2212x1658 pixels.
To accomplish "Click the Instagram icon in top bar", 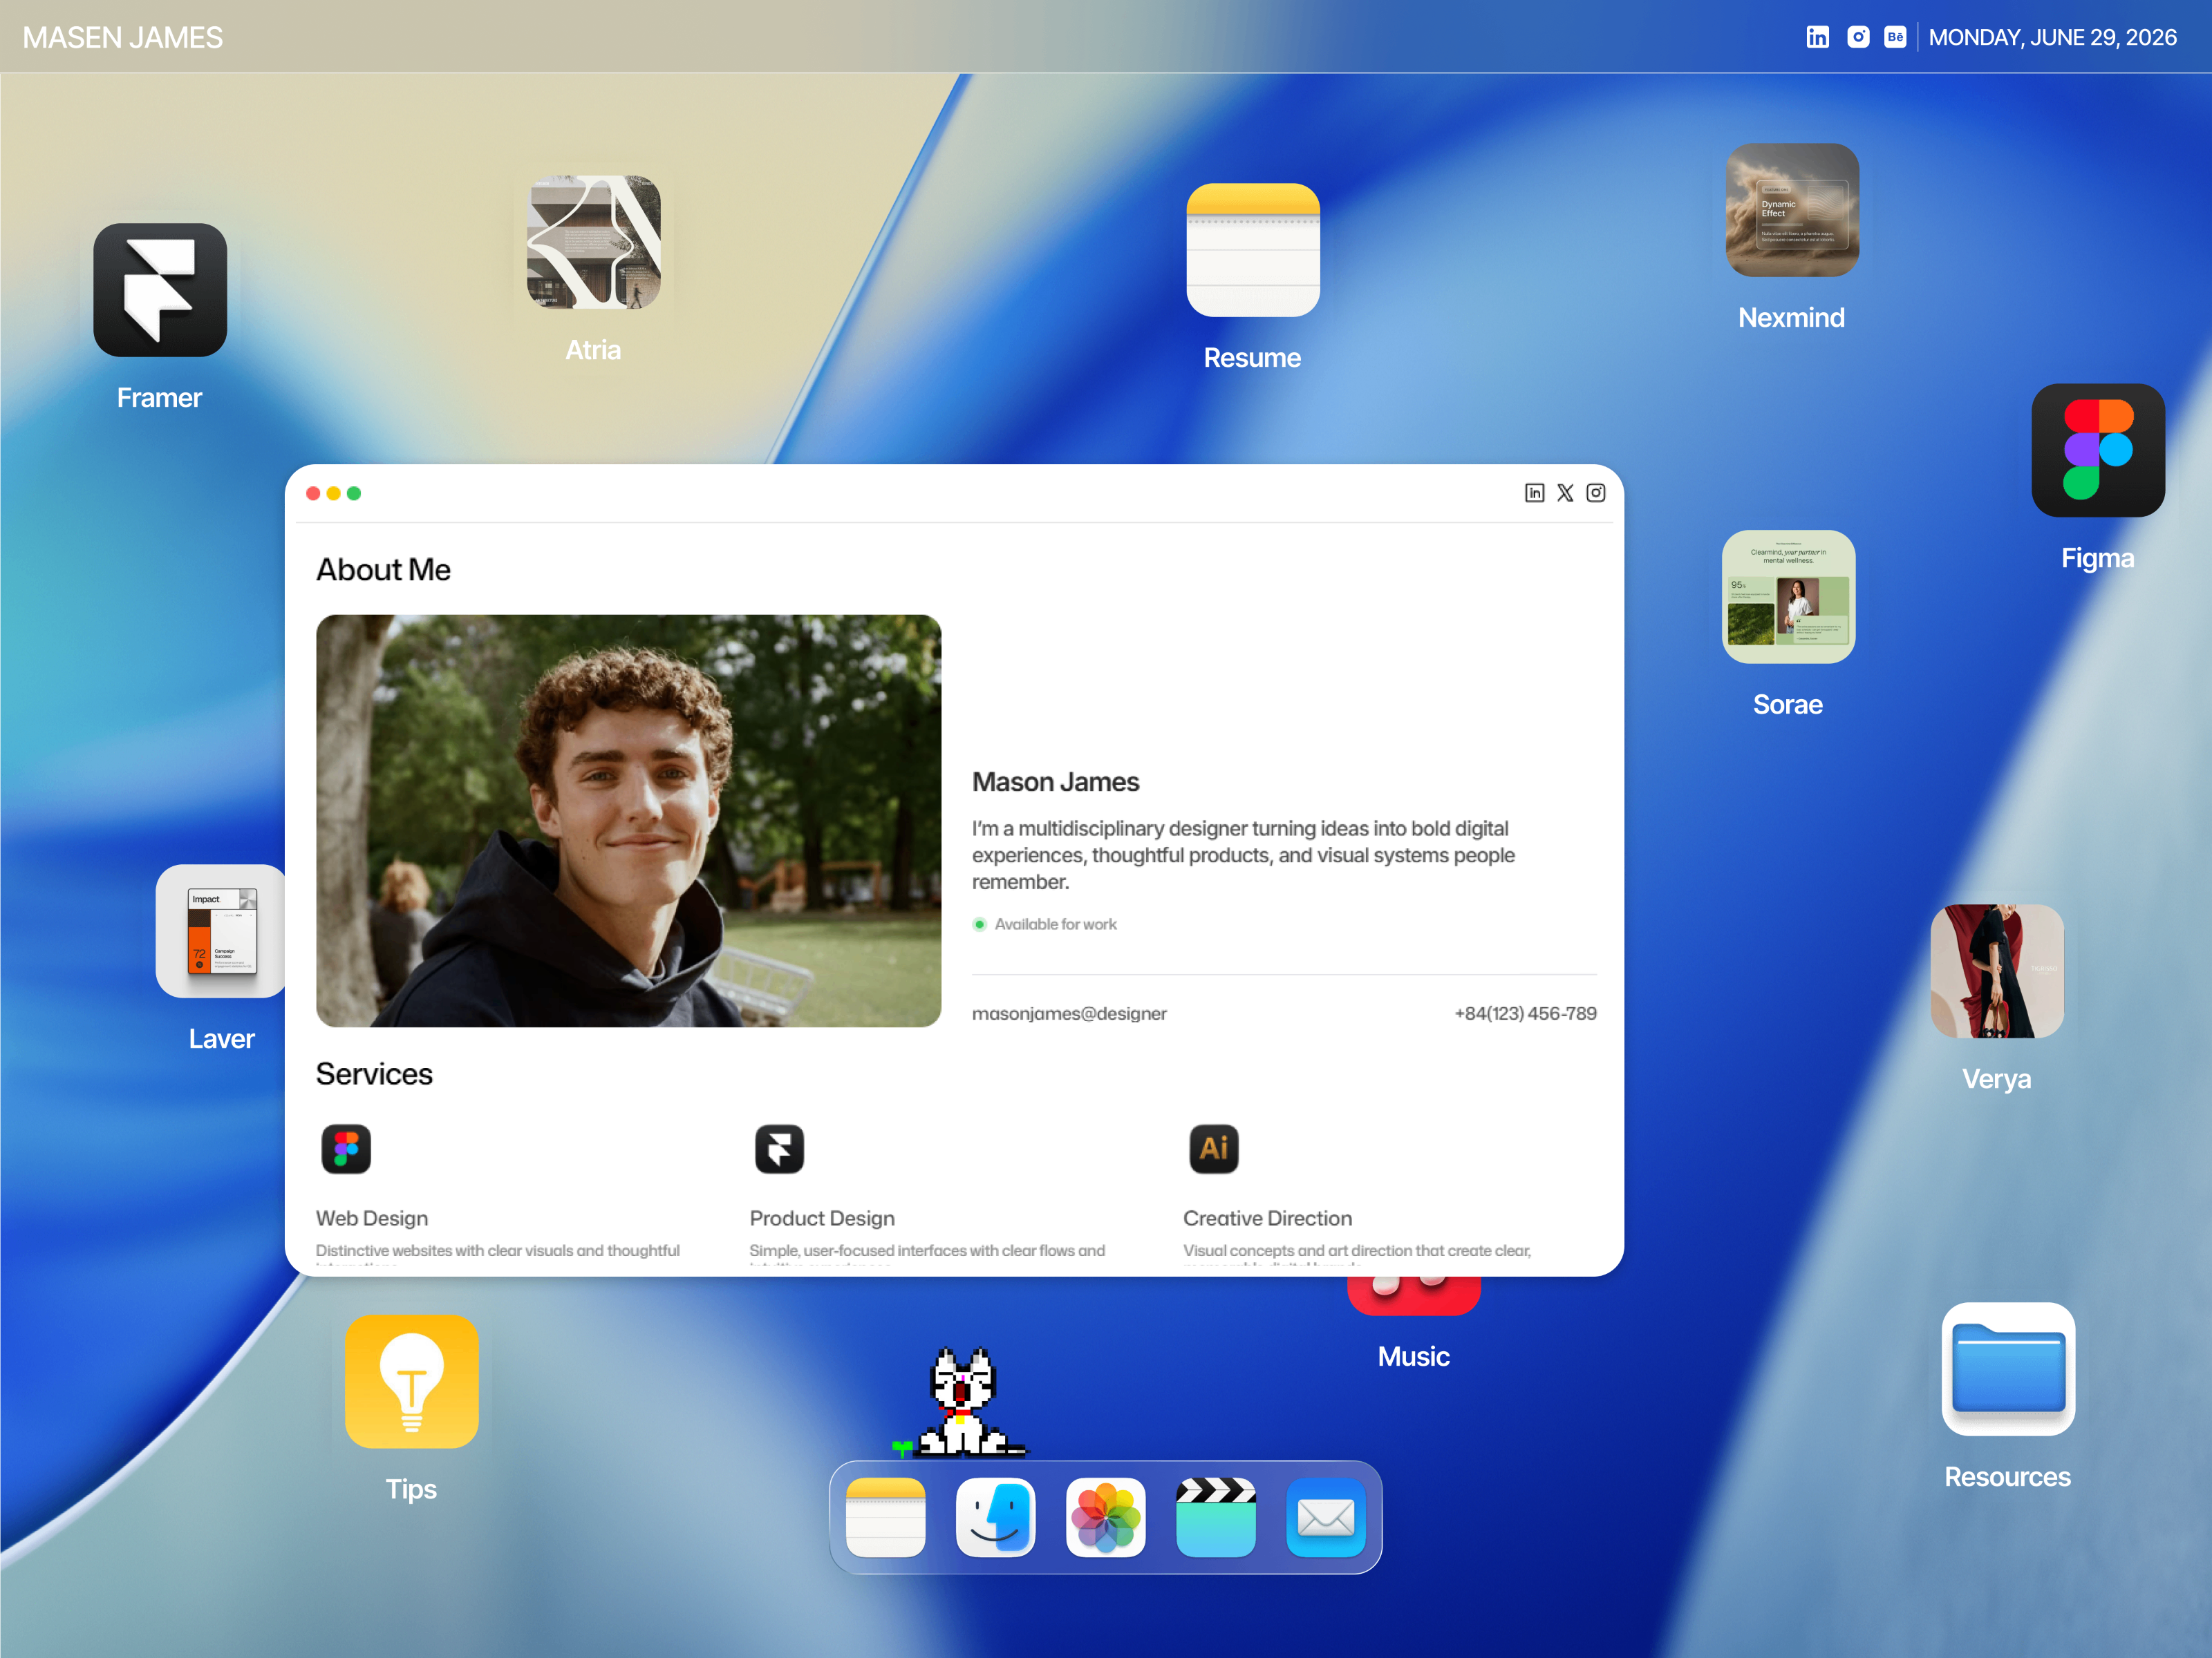I will point(1858,37).
